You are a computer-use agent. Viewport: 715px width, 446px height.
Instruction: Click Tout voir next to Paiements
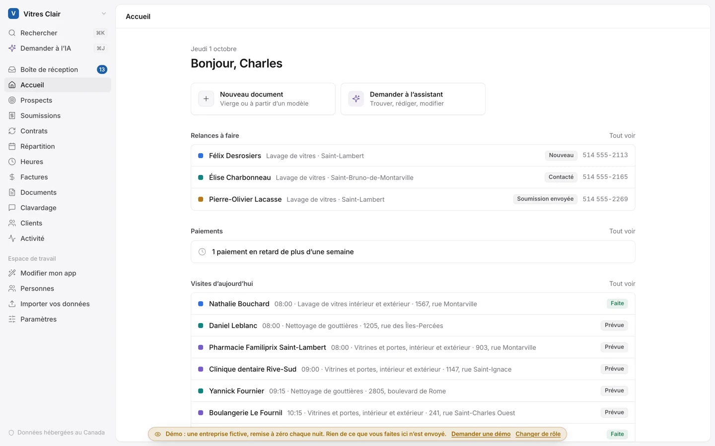pyautogui.click(x=622, y=231)
